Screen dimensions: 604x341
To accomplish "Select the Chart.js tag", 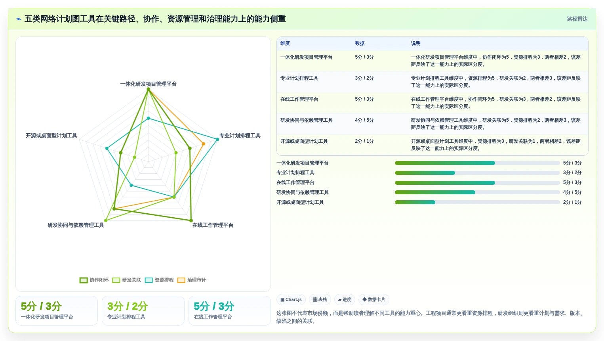I will (x=291, y=300).
